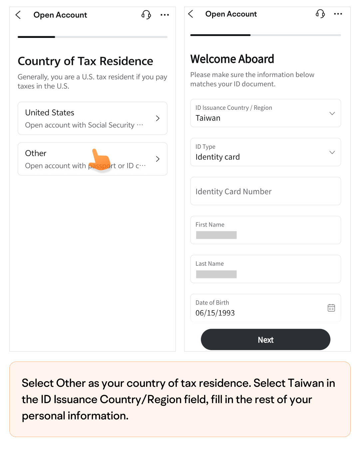Click progress bar on Country of Tax Residence screen
Viewport: 360px width, 453px height.
pyautogui.click(x=93, y=37)
